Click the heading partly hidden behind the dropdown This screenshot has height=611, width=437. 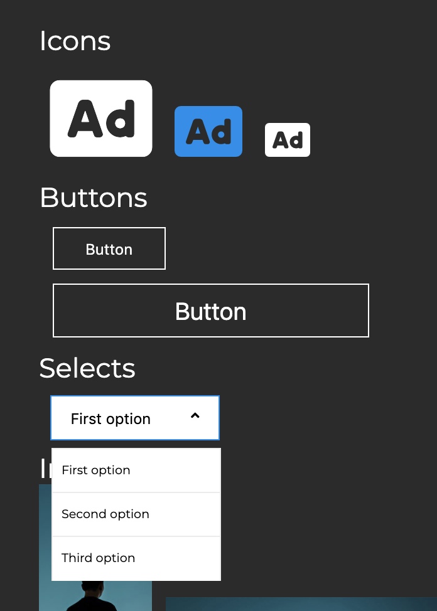point(45,468)
